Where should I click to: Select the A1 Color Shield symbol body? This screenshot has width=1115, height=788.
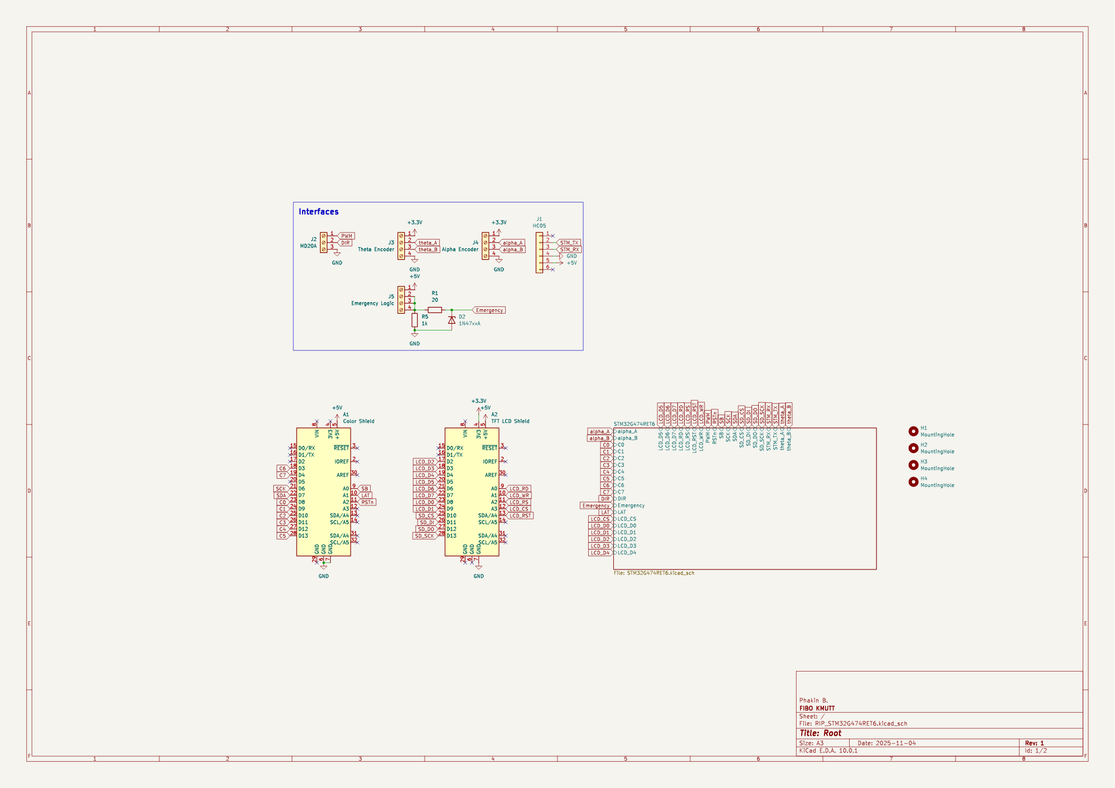[323, 492]
